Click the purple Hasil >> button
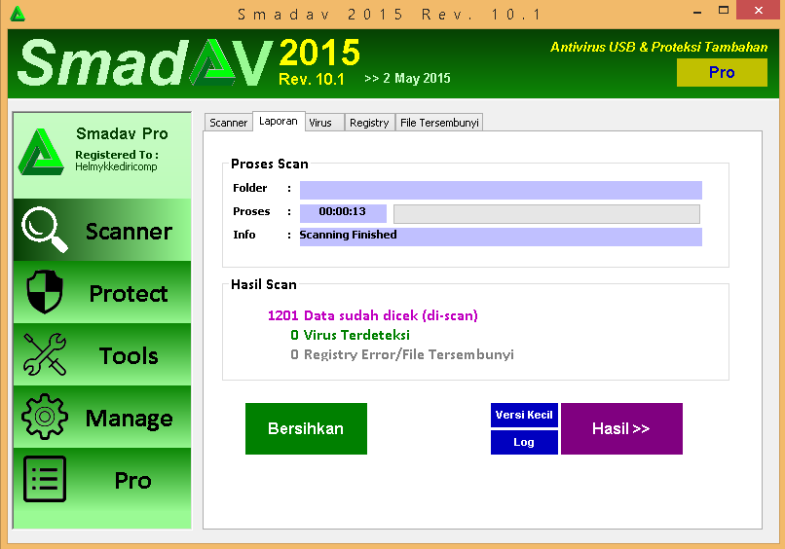This screenshot has width=785, height=549. 621,428
